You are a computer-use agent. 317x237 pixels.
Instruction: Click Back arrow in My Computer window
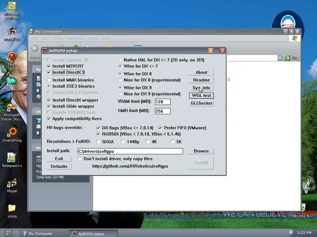tap(35, 48)
